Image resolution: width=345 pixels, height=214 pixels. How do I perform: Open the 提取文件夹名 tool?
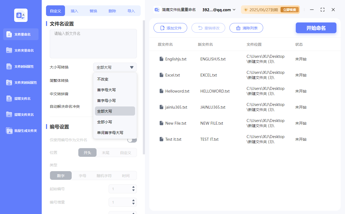(21, 114)
